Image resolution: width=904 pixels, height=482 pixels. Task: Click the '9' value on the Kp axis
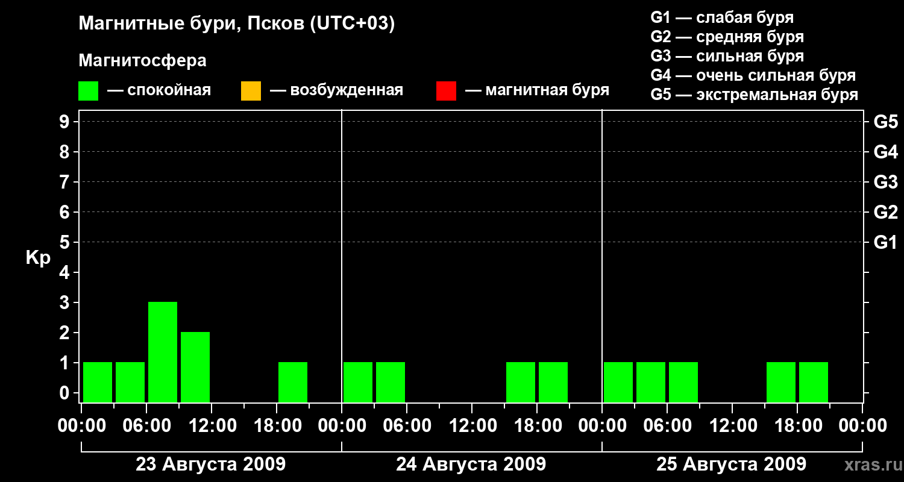pyautogui.click(x=66, y=122)
